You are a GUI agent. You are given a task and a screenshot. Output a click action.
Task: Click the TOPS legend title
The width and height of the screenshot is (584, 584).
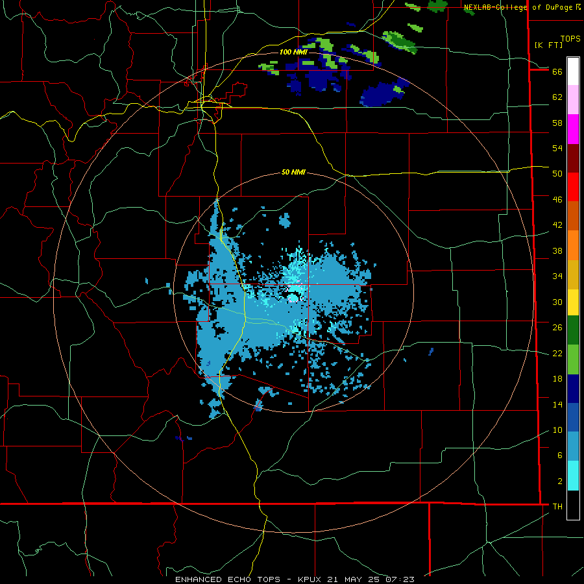click(570, 39)
